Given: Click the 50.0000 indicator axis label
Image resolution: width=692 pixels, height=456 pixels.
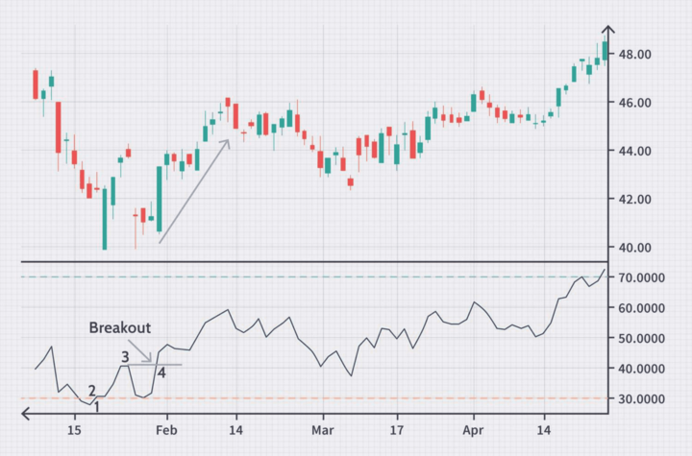Looking at the screenshot, I should 639,338.
